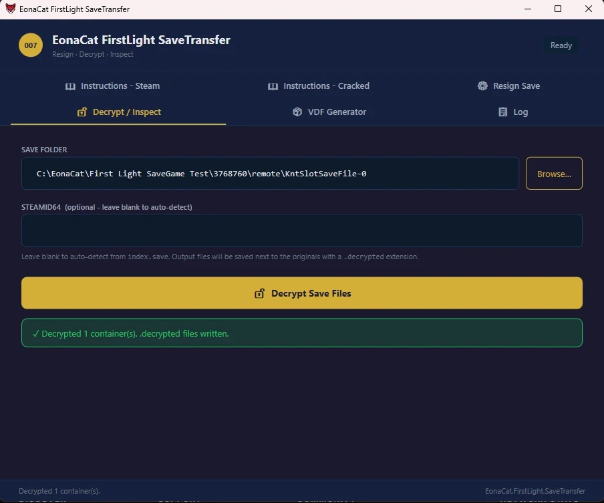The width and height of the screenshot is (604, 503).
Task: Focus the Save Folder path field
Action: point(270,173)
